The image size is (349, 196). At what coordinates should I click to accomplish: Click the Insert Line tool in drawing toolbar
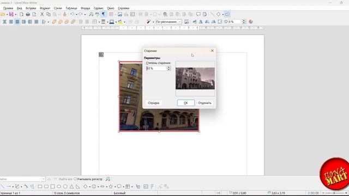coord(2,186)
